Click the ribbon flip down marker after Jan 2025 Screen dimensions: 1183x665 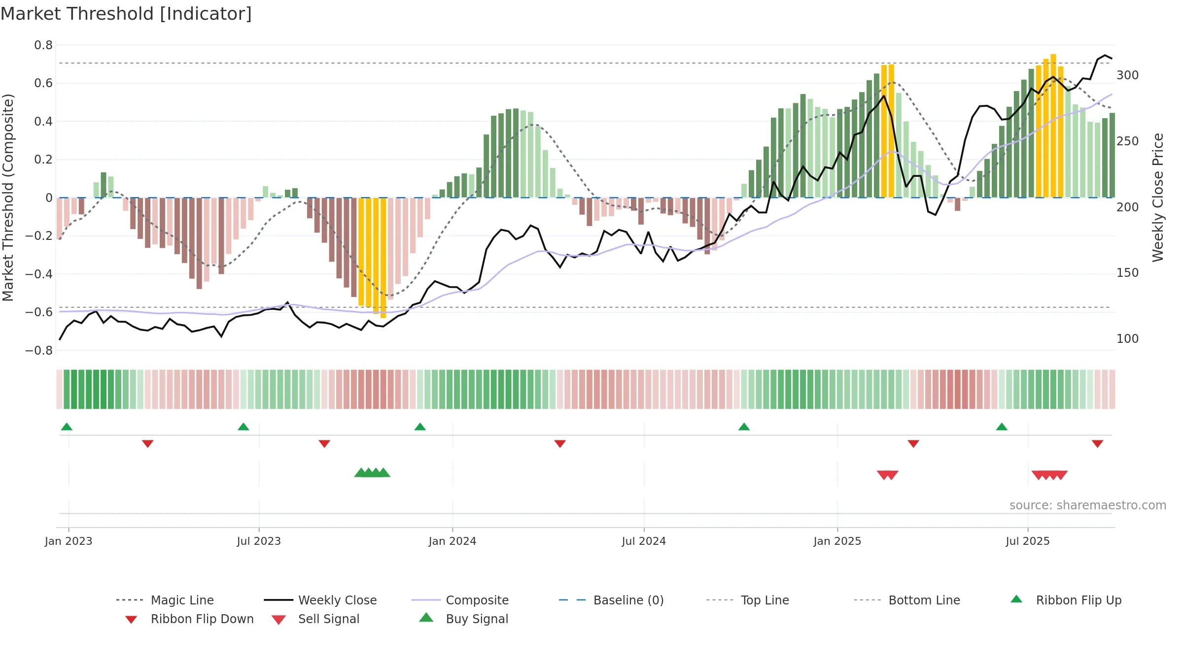pos(913,444)
